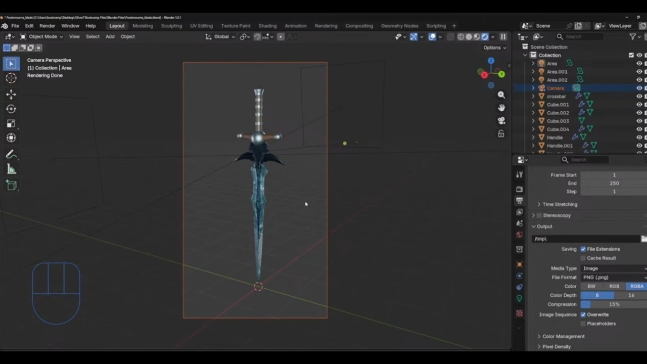Switch to the Shading workspace tab
The width and height of the screenshot is (647, 364).
[267, 26]
